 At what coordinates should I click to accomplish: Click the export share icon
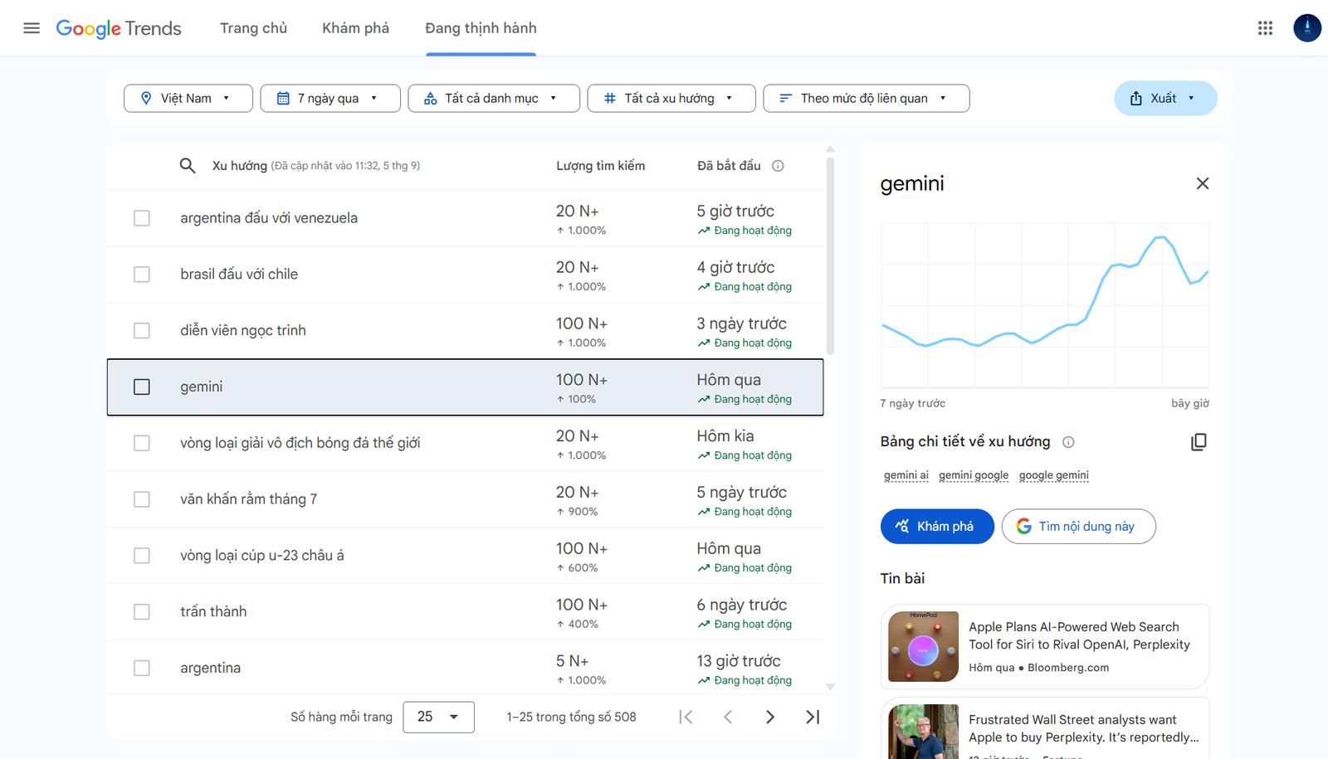(1136, 98)
